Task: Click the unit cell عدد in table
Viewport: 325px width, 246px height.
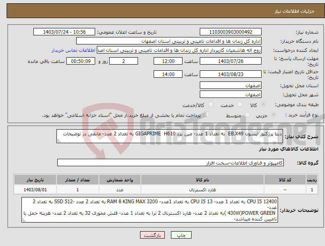Action: 120,190
